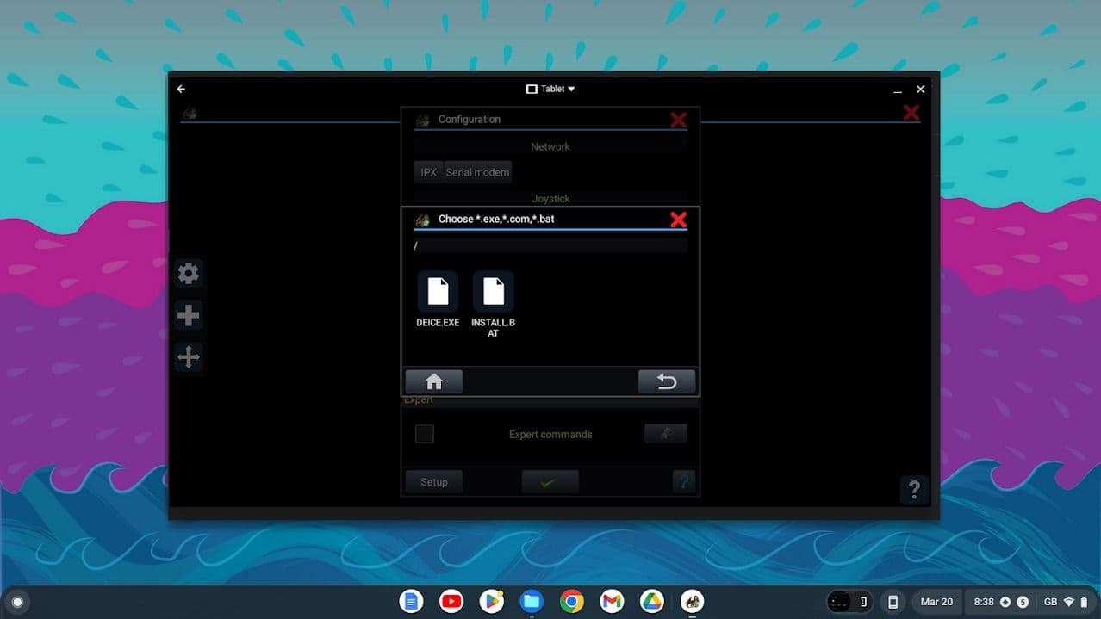Open the Tablet display mode dropdown
The width and height of the screenshot is (1101, 619).
550,88
